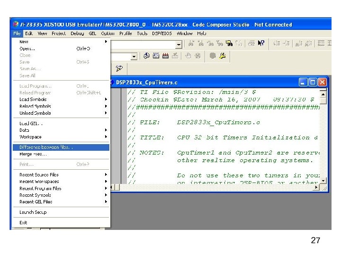The width and height of the screenshot is (341, 256).
Task: Click the toggle breakpoint hand icon
Action: (188, 56)
